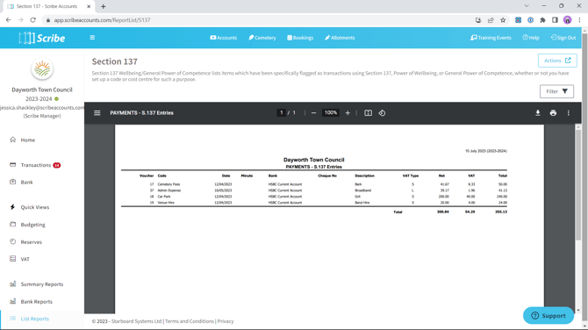Open the Starboard Systems Ltd link
This screenshot has width=588, height=330.
(136, 321)
